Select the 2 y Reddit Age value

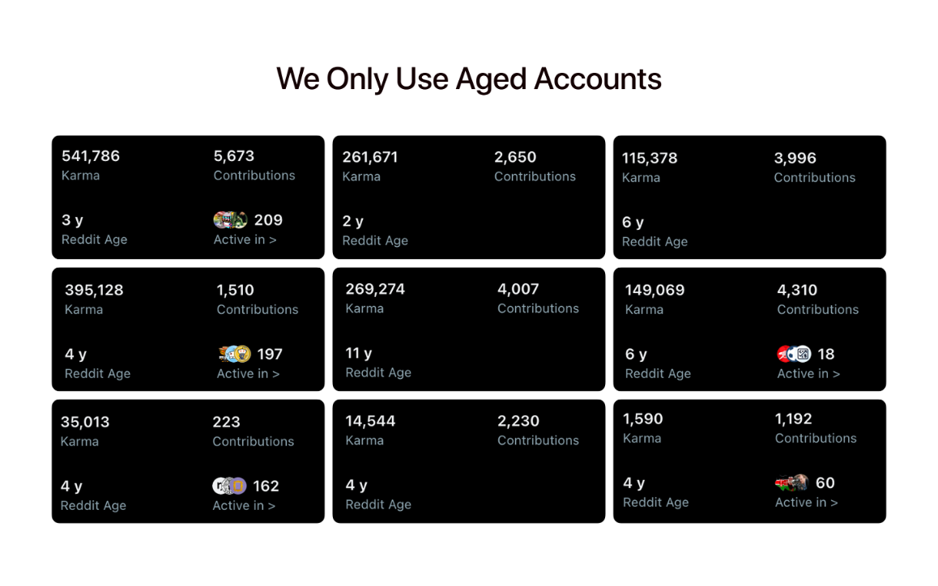(353, 221)
